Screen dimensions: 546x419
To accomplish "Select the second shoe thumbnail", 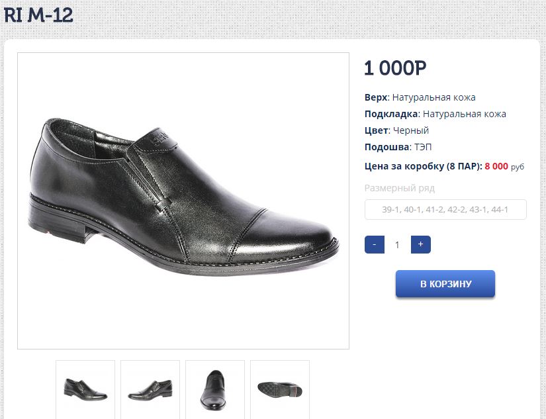I will click(x=150, y=388).
